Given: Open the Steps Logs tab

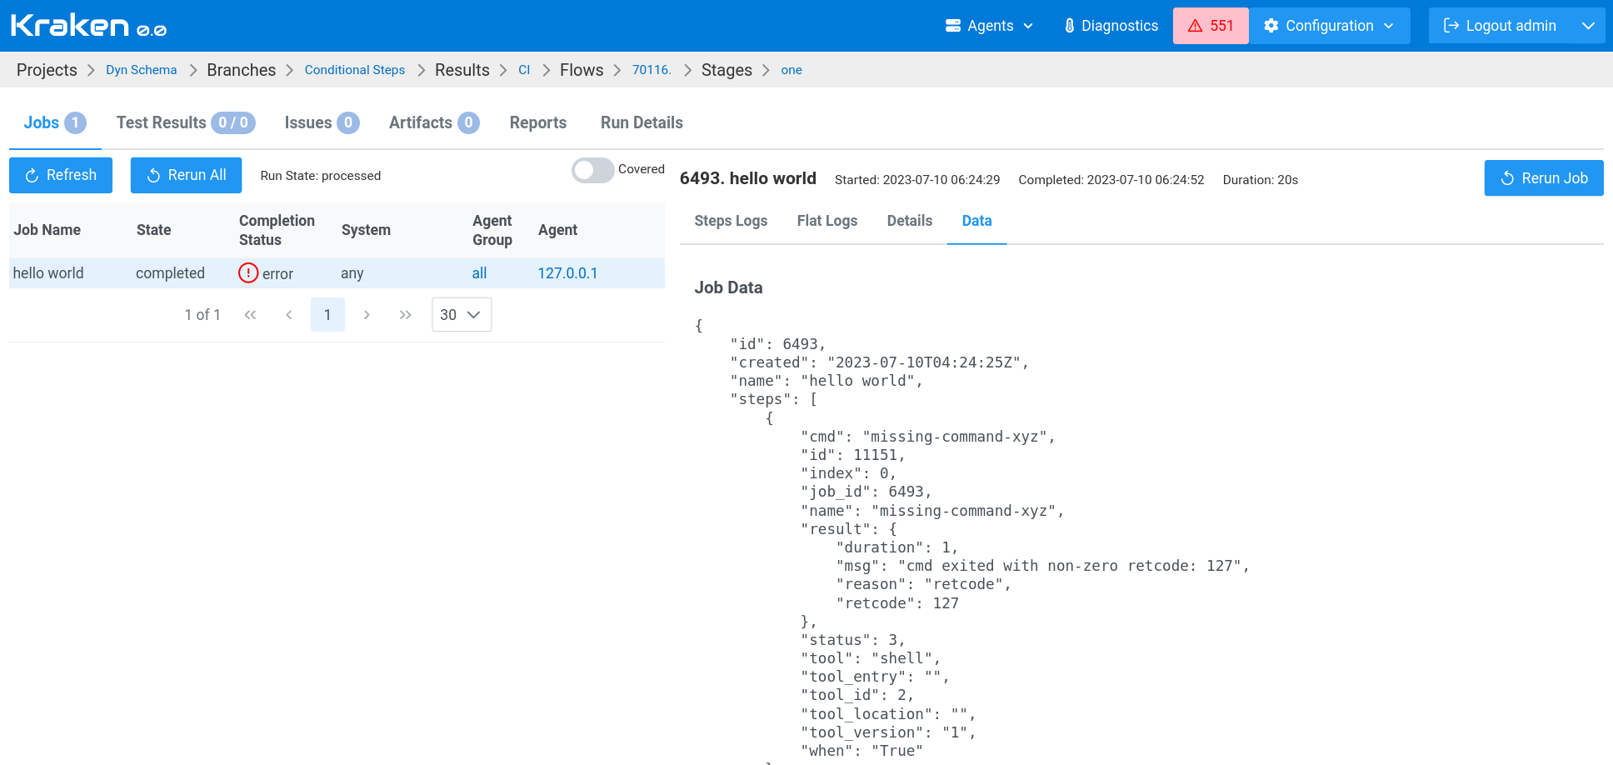Looking at the screenshot, I should pos(731,221).
